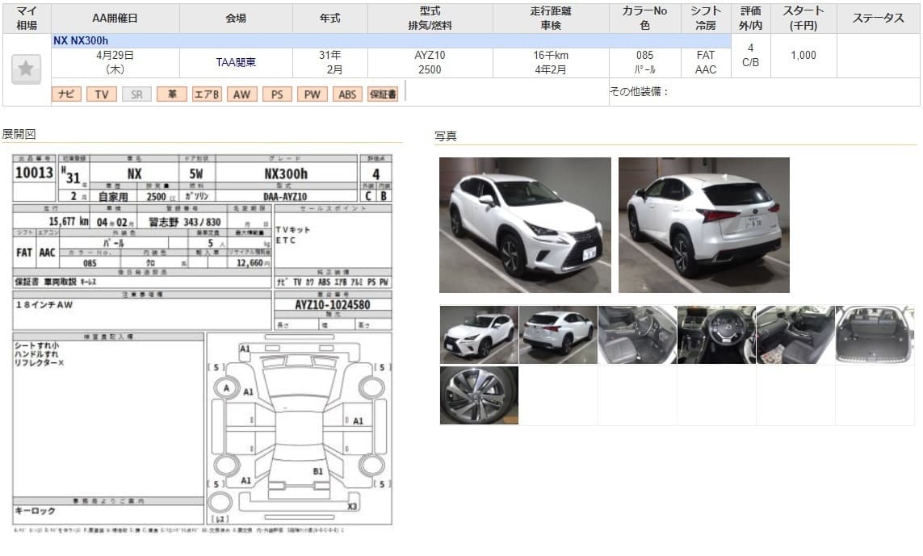Viewport: 923px width, 556px height.
Task: Click the TV equipment badge
Action: (x=101, y=94)
